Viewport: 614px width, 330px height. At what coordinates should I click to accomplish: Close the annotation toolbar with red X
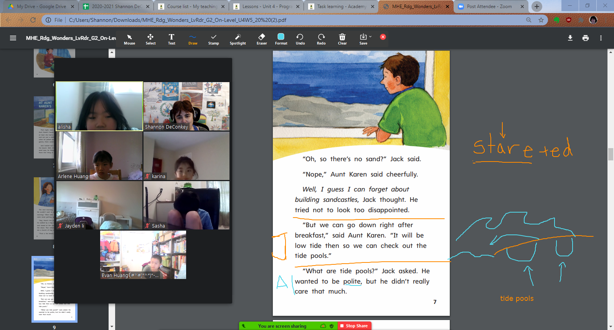[x=383, y=37]
